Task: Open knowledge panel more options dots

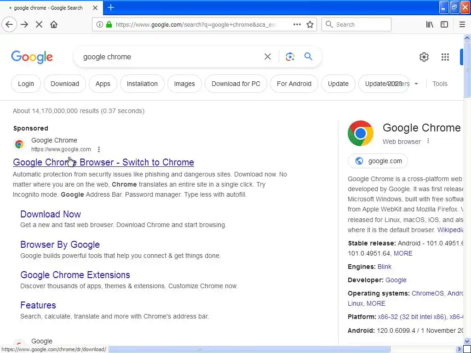Action: [428, 141]
